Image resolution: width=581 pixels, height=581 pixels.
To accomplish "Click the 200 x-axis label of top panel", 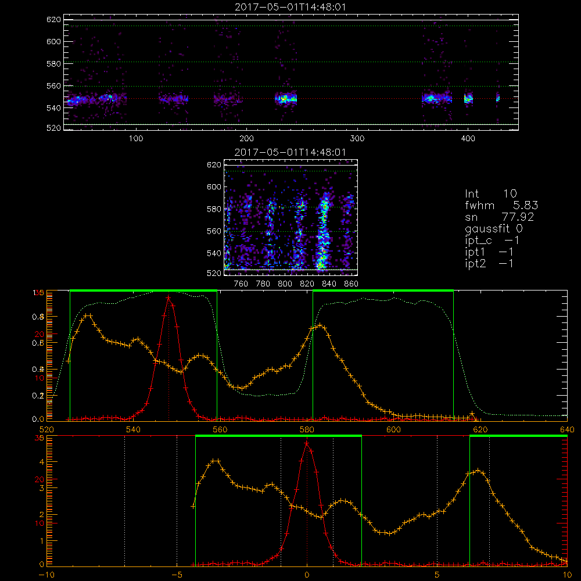I will point(246,139).
